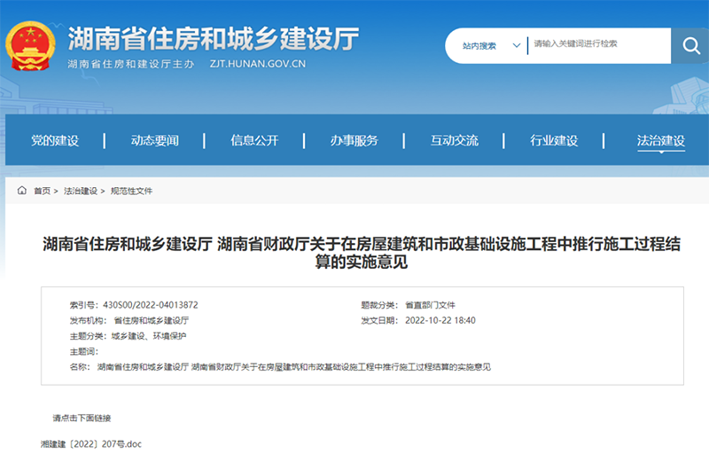
Task: Click the 索引号 value 430S00/2022-04013872
Action: [x=150, y=304]
